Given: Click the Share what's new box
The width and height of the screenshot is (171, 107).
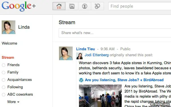Looking at the screenshot, I should tap(115, 33).
